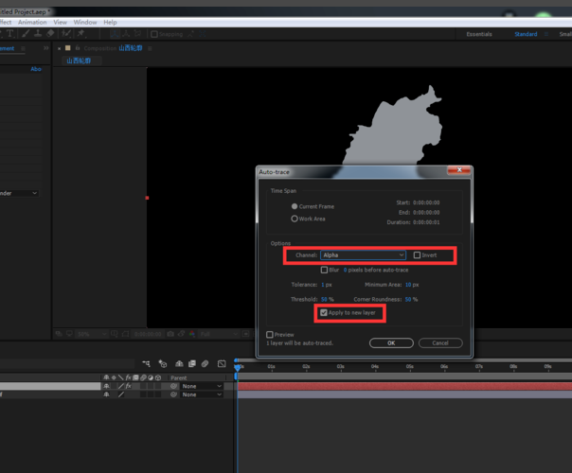Toggle the Snapping checkbox in toolbar
This screenshot has width=572, height=473.
[154, 34]
